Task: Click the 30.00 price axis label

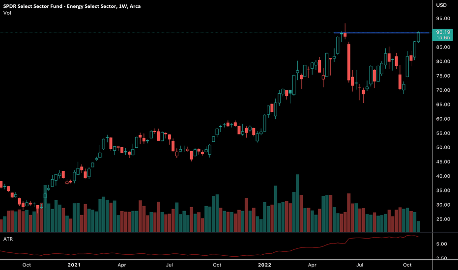Action: coord(443,205)
